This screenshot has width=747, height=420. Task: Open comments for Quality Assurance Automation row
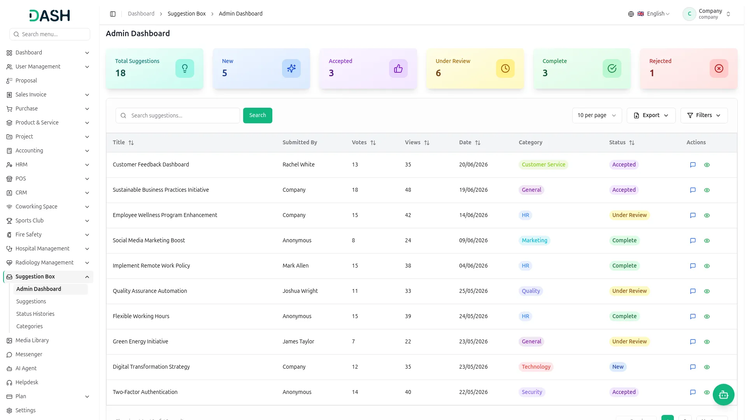click(x=693, y=291)
